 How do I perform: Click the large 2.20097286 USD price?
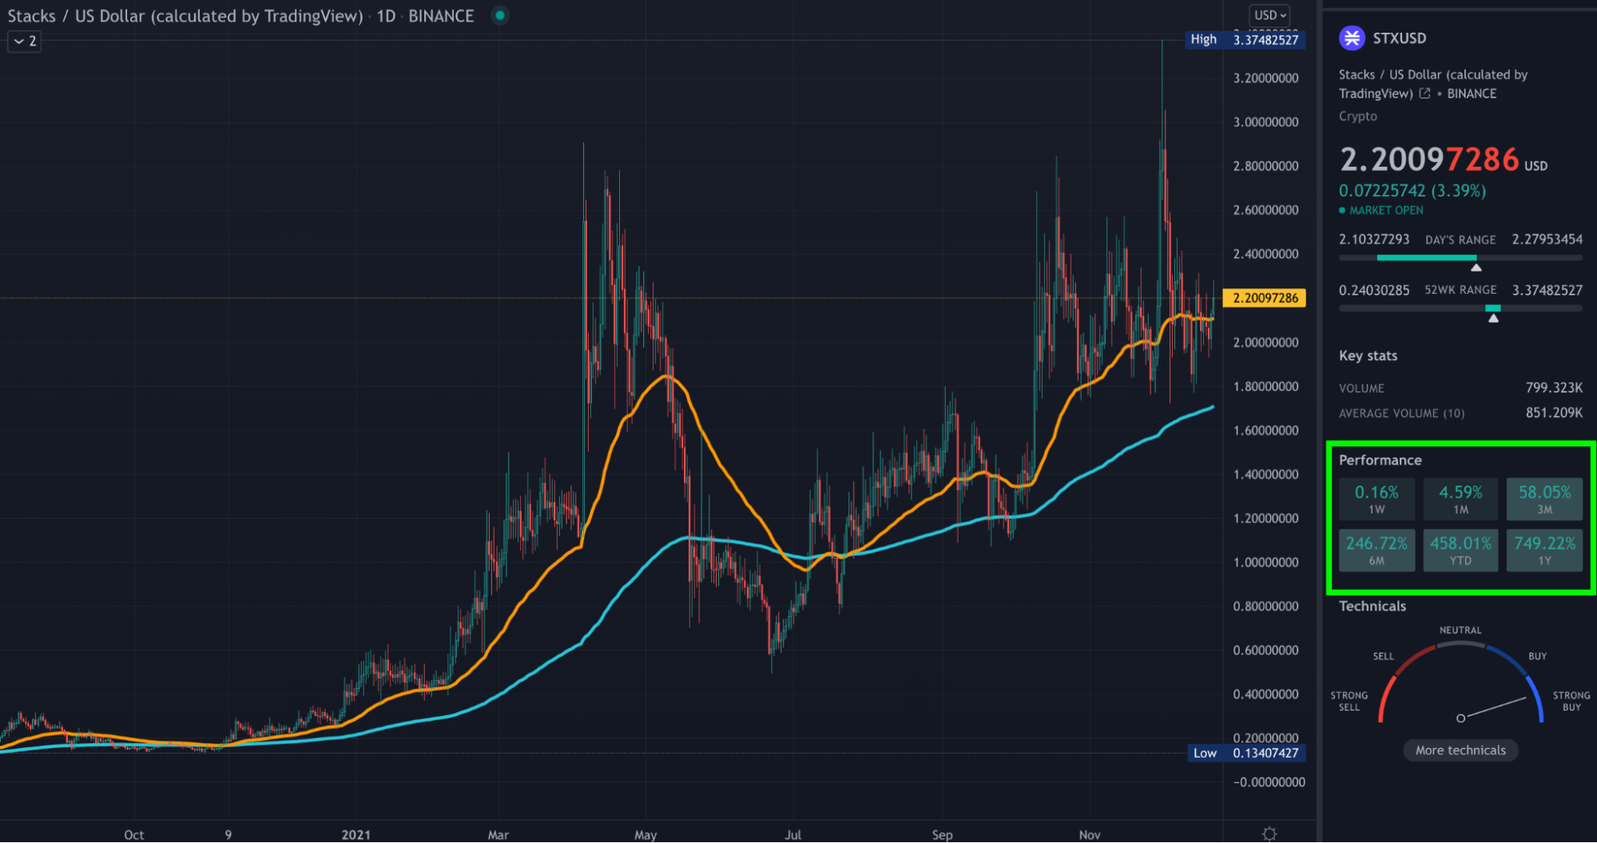click(1444, 160)
